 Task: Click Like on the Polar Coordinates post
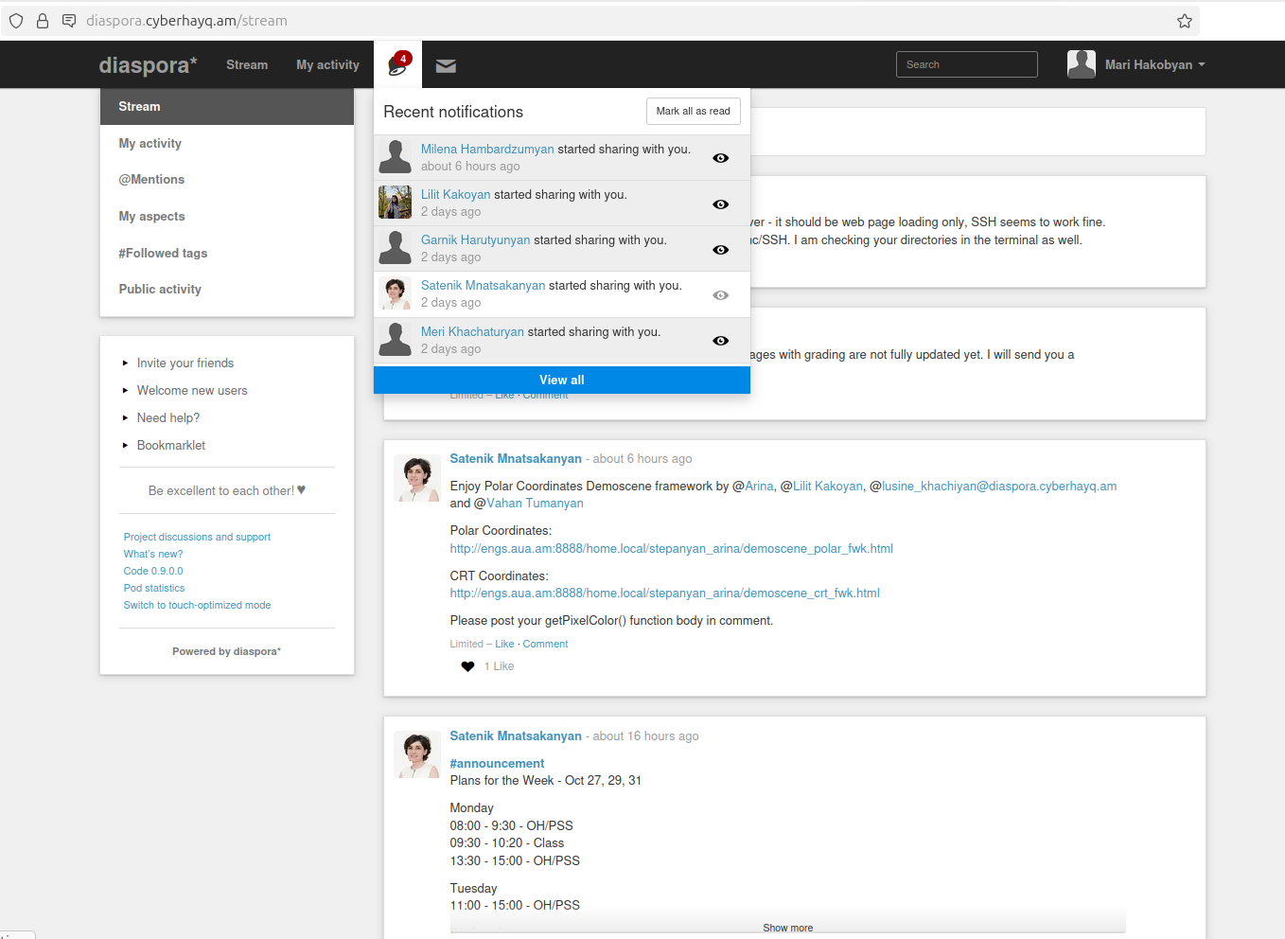pyautogui.click(x=504, y=644)
